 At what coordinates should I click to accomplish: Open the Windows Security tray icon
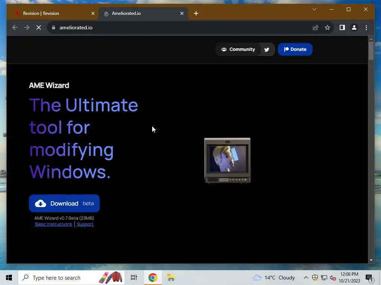pyautogui.click(x=315, y=278)
